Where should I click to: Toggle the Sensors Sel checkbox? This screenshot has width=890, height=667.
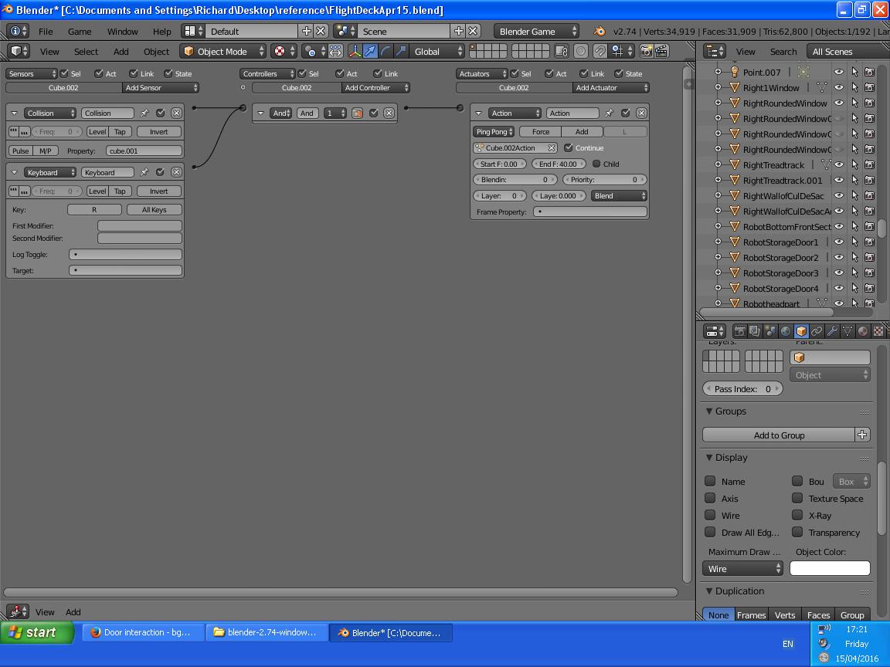(x=64, y=73)
